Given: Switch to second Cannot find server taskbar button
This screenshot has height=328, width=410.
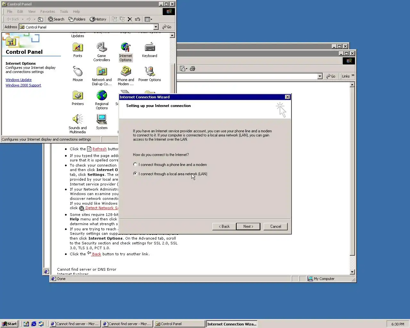Looking at the screenshot, I should (127, 324).
